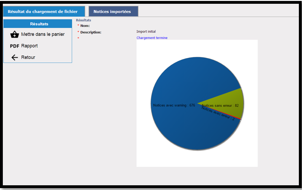Click the back arrow icon for Retour
The image size is (302, 190).
point(14,57)
